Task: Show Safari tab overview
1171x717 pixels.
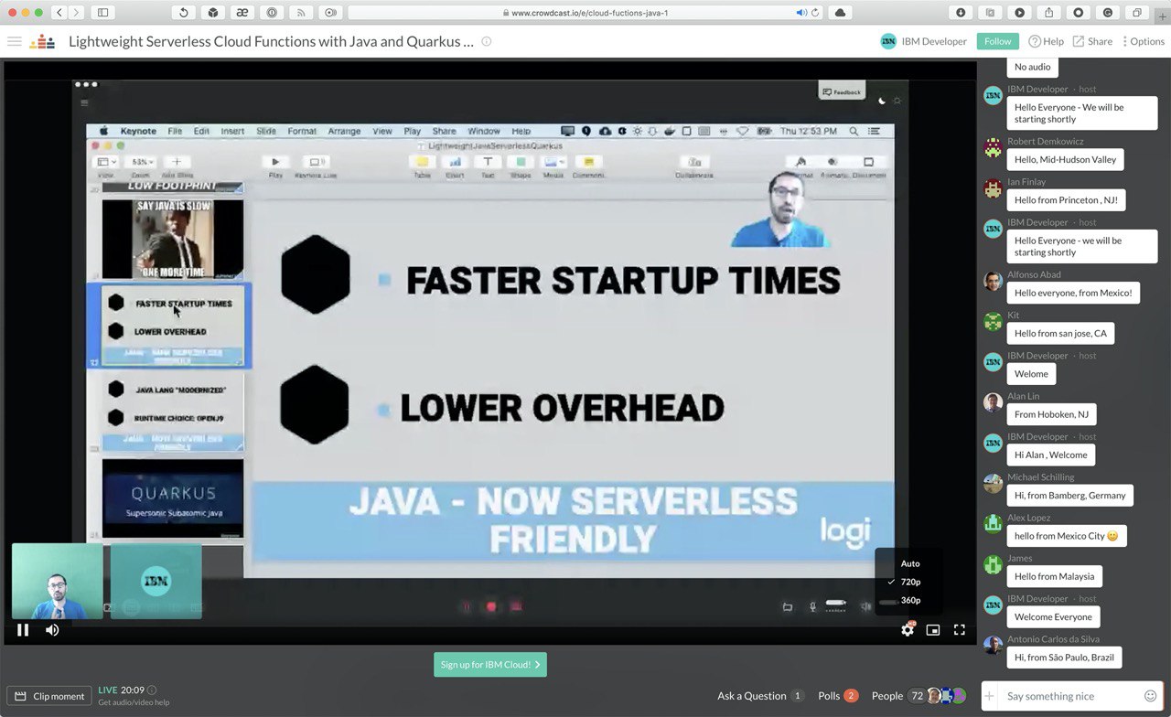Action: coord(1137,12)
